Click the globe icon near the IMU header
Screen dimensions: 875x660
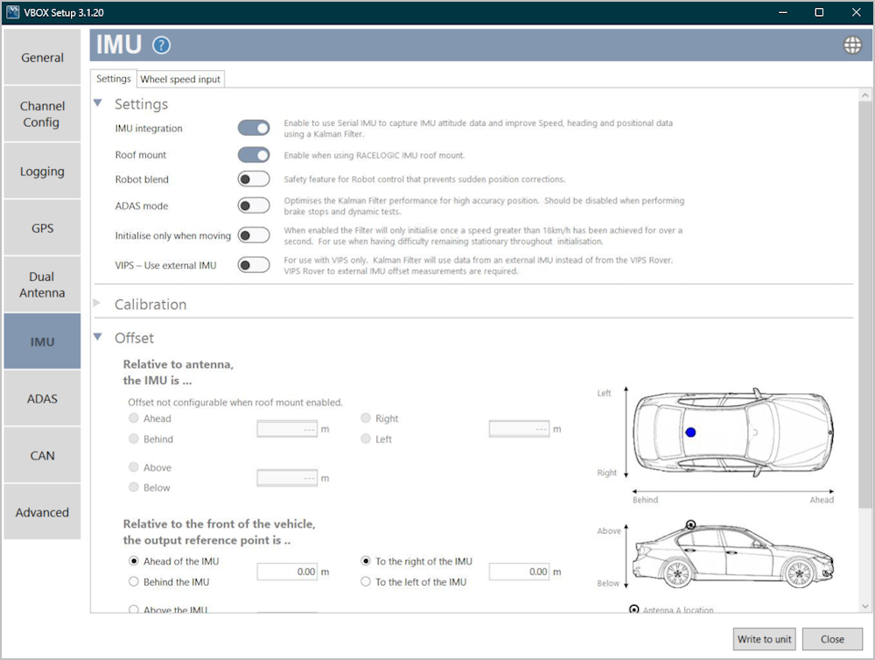click(851, 44)
